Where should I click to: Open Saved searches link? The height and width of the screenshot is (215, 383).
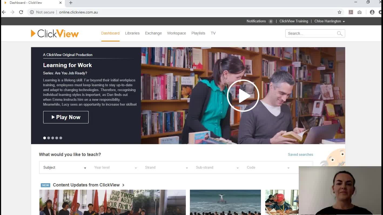(x=300, y=155)
